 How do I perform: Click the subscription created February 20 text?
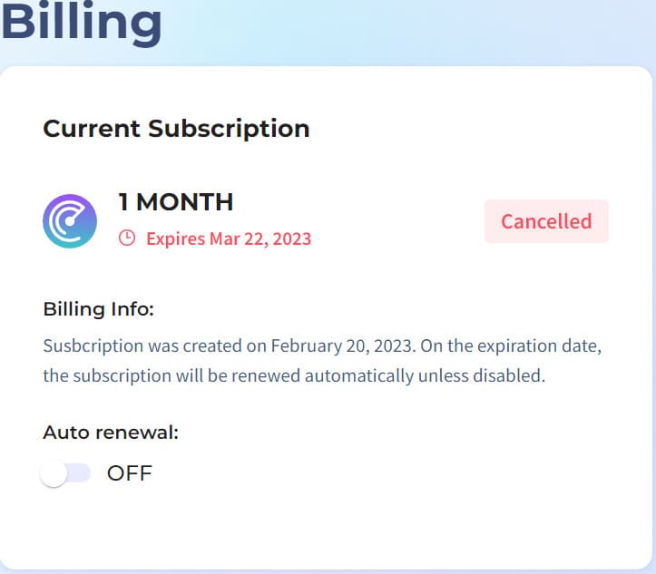[230, 346]
